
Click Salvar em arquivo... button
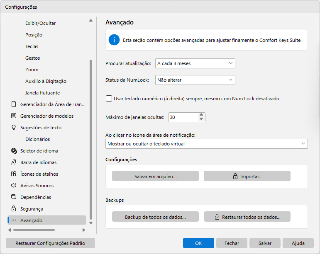point(155,176)
